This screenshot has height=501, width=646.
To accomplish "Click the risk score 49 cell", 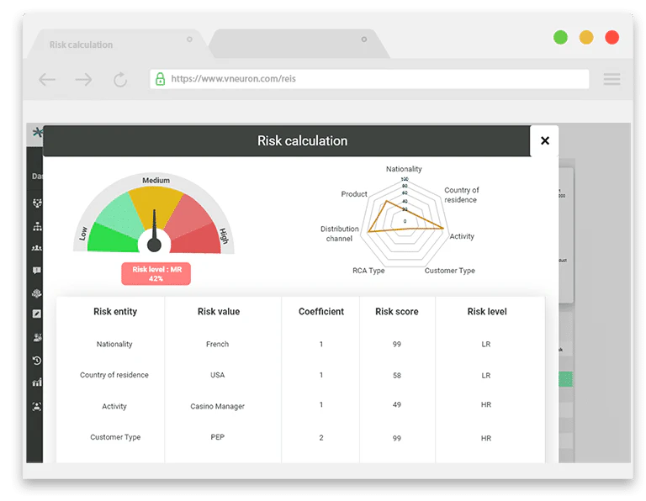I will coord(397,404).
